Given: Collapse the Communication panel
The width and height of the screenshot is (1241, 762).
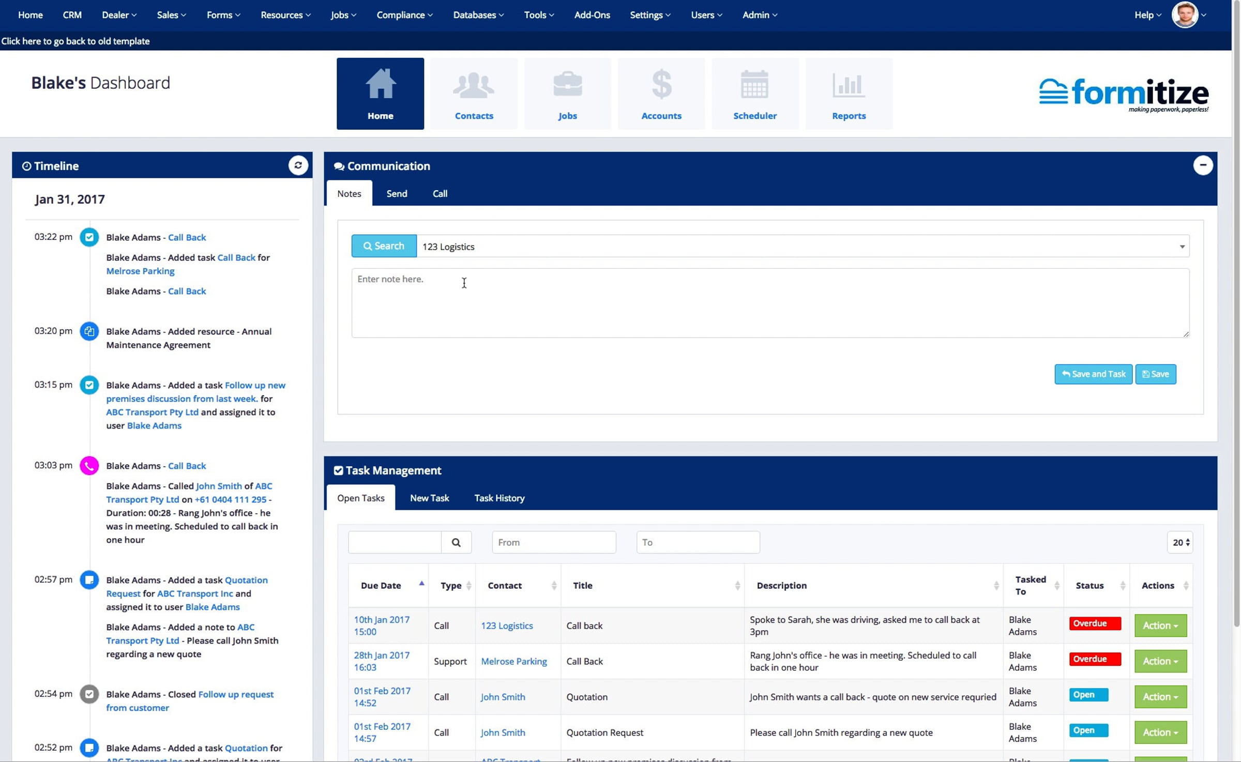Looking at the screenshot, I should (x=1202, y=165).
